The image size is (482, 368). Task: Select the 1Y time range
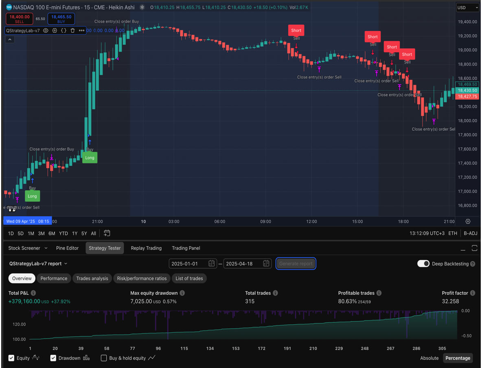(x=74, y=233)
